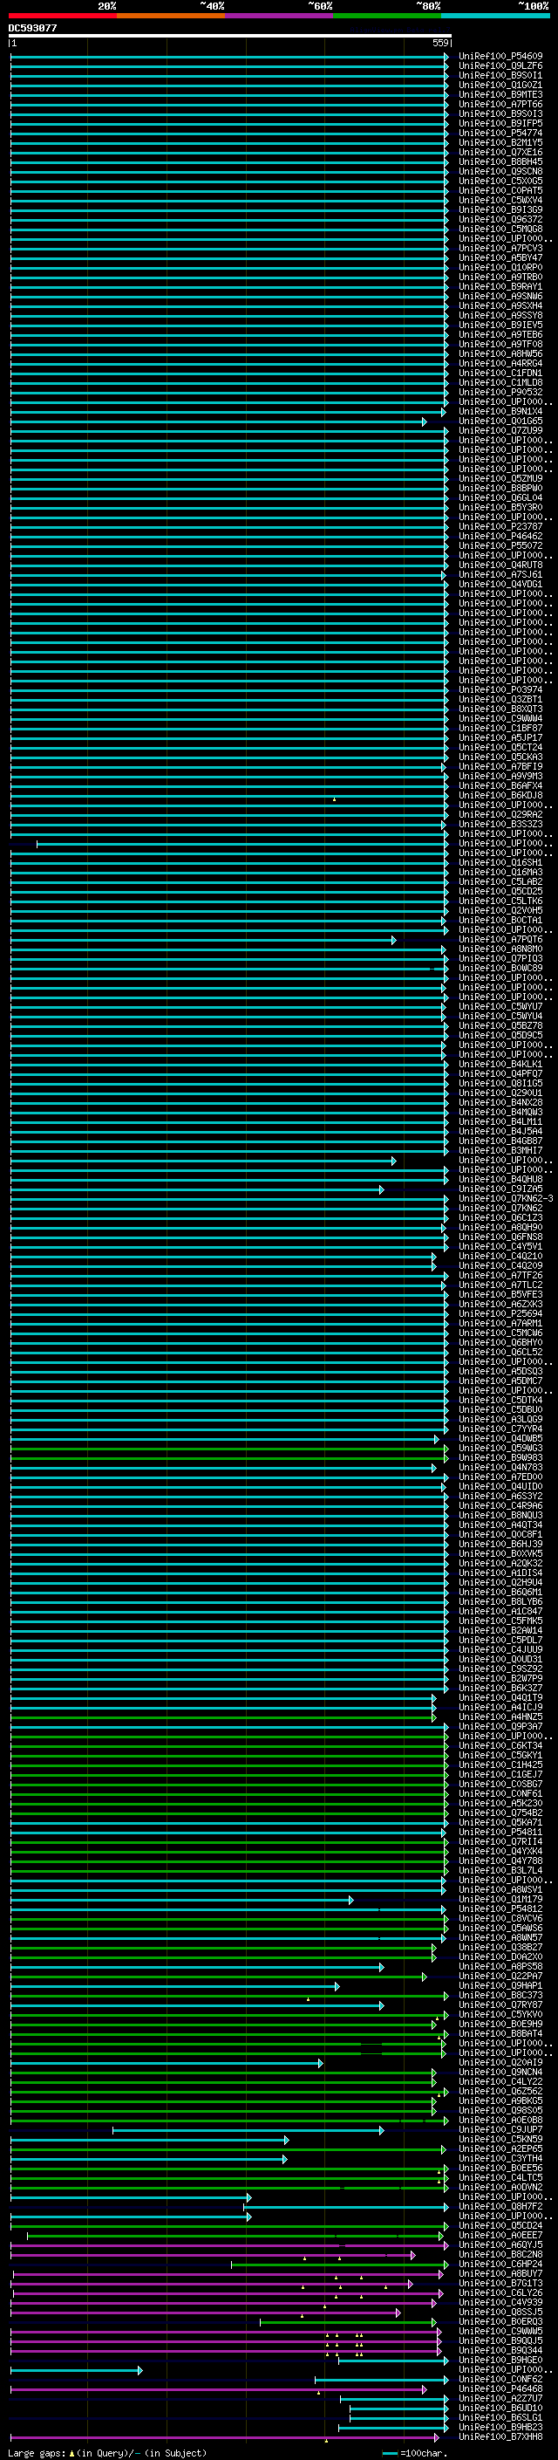Select hit UniRef100_B8NQU3
558x2460 pixels.
click(500, 1516)
